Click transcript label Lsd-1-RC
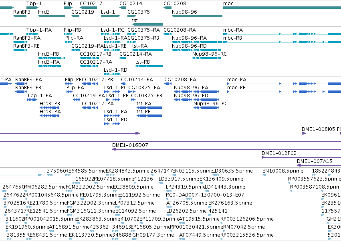341x241 pixels. 113,30
